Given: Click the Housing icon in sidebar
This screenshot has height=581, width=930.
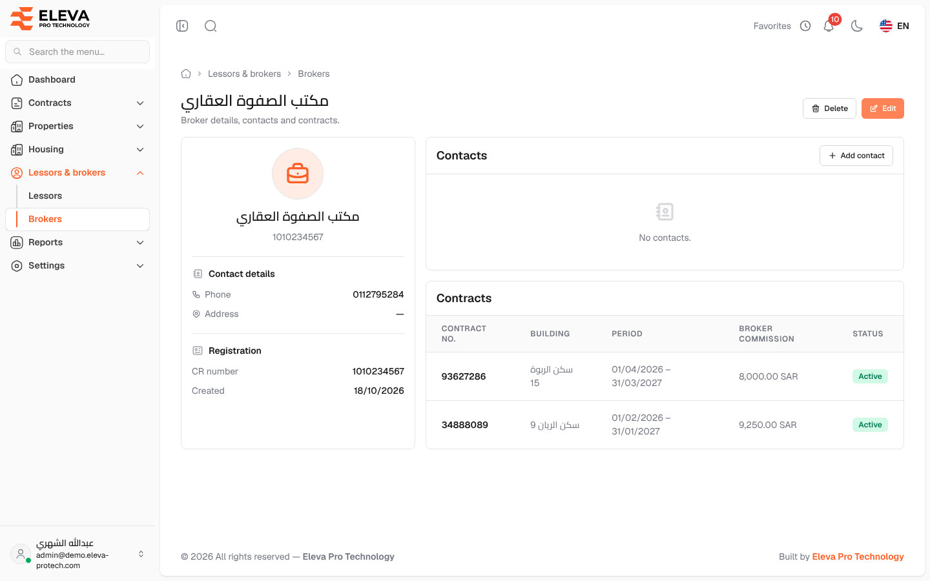Looking at the screenshot, I should (x=17, y=150).
